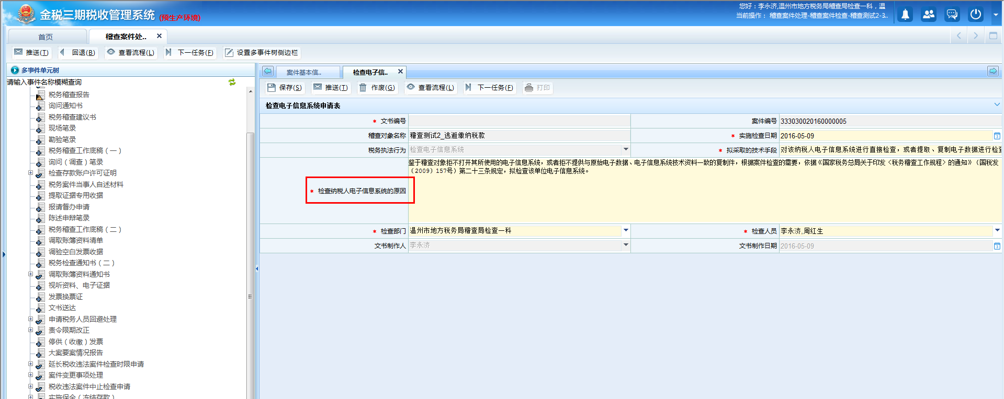Open the 检查人员 dropdown
This screenshot has height=399, width=1004.
(x=997, y=230)
